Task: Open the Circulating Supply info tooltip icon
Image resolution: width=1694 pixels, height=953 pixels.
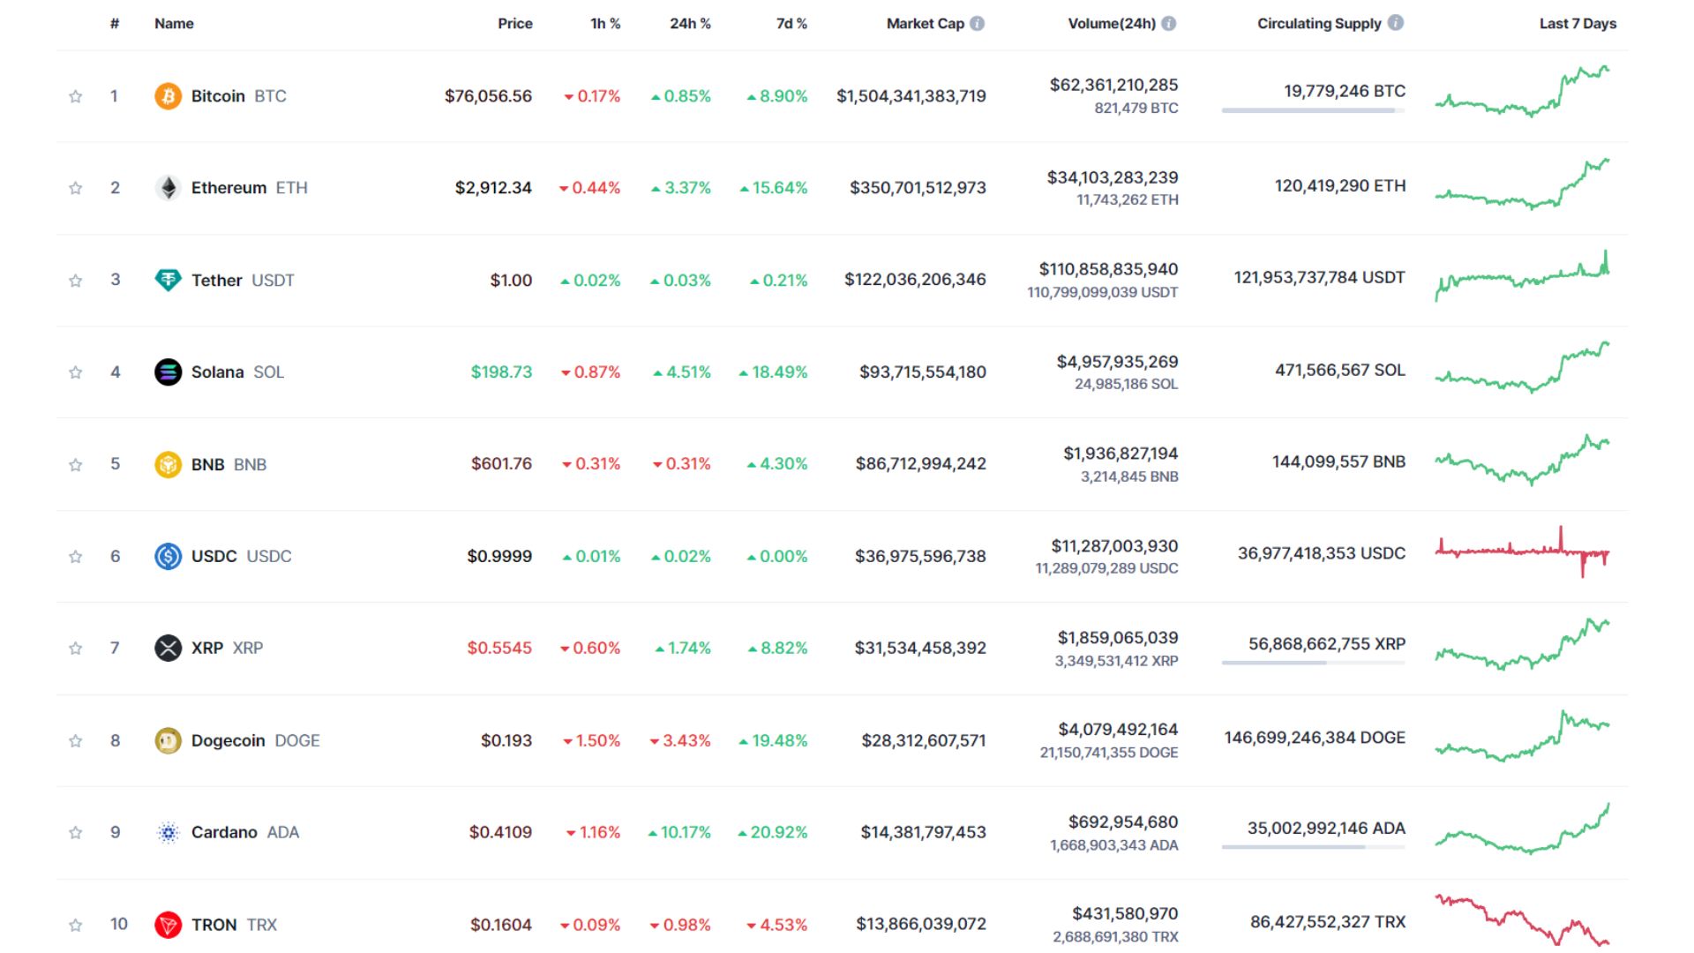Action: [x=1396, y=24]
